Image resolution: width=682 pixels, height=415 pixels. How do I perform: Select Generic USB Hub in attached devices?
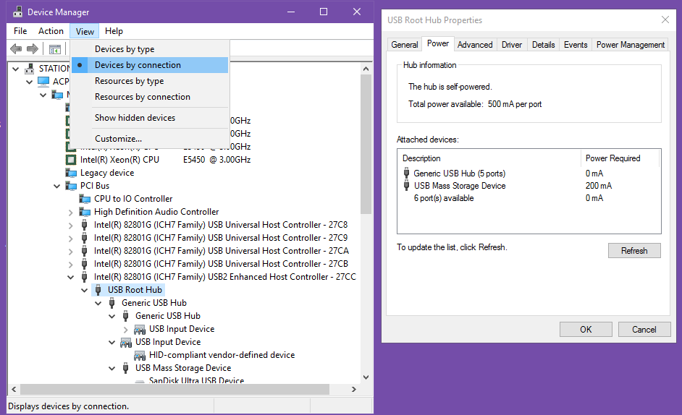pyautogui.click(x=459, y=174)
